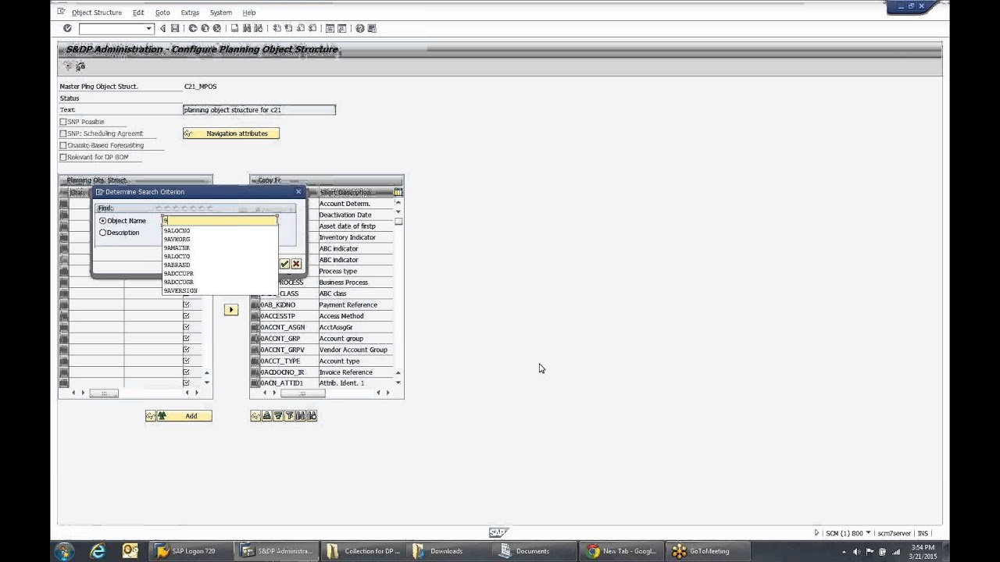The image size is (1000, 562).
Task: Click the Find Next binoculars icon
Action: (259, 28)
